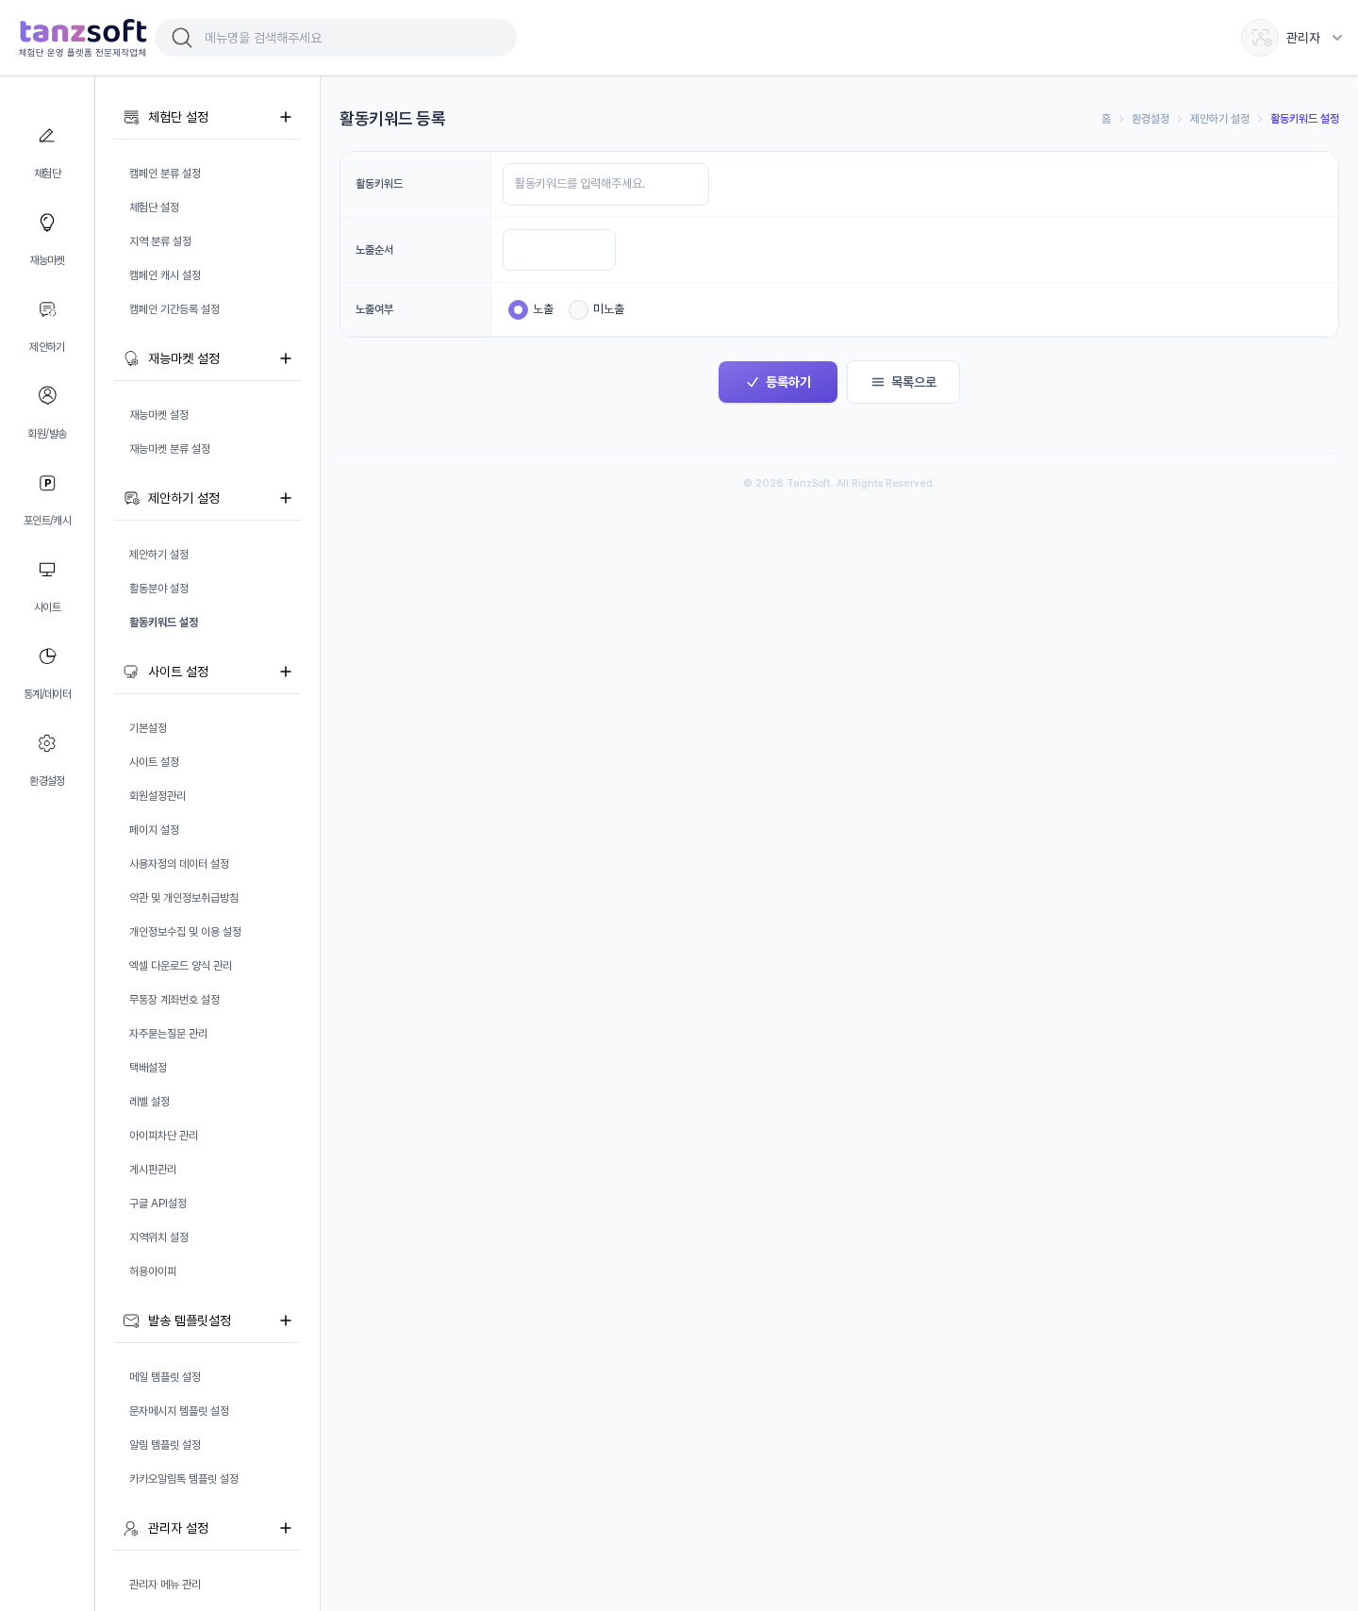
Task: Go to 활동분야 설정 menu item
Action: (x=159, y=589)
